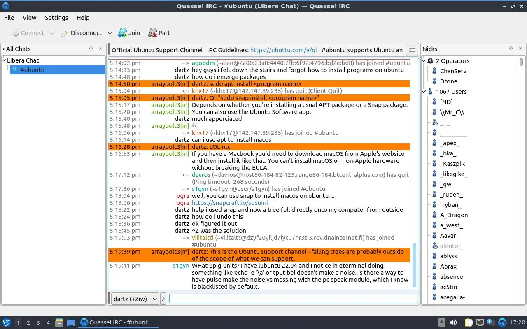Toggle floating for the All Chats panel

pyautogui.click(x=91, y=48)
